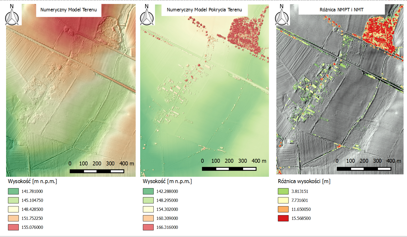407x237 pixels.
Task: Click the peach swatch for 151.752250
Action: pos(13,218)
